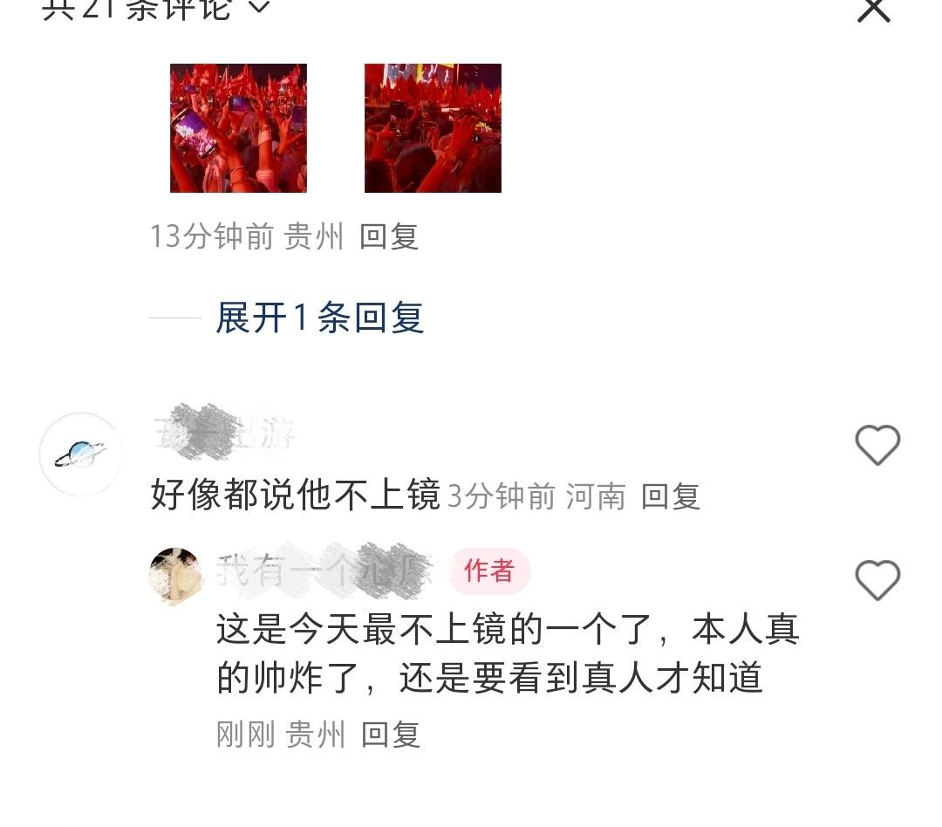The height and width of the screenshot is (827, 942).
Task: Open the author's blurred username
Action: click(324, 571)
